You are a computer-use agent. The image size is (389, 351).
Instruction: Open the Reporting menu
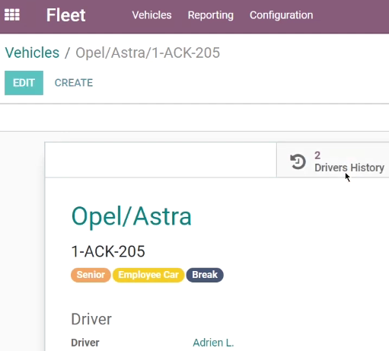(211, 15)
